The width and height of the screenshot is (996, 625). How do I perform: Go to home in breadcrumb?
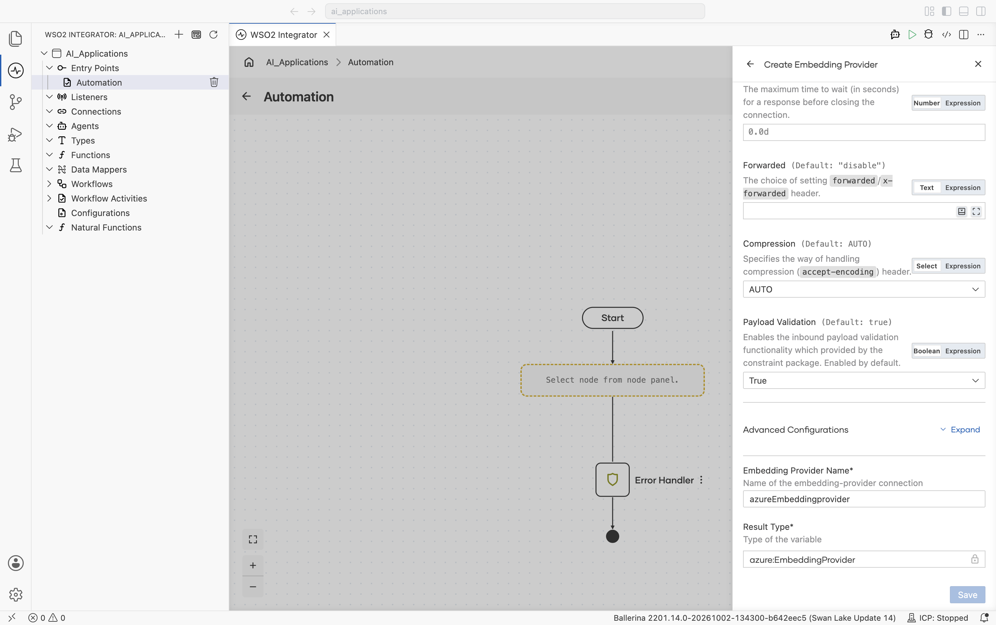click(x=249, y=62)
